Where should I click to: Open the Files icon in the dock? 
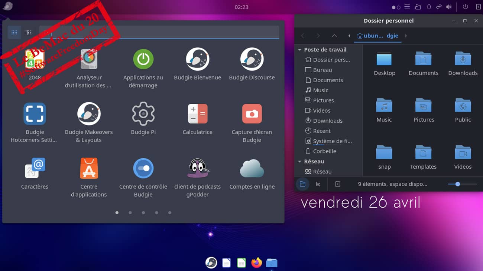tap(272, 263)
